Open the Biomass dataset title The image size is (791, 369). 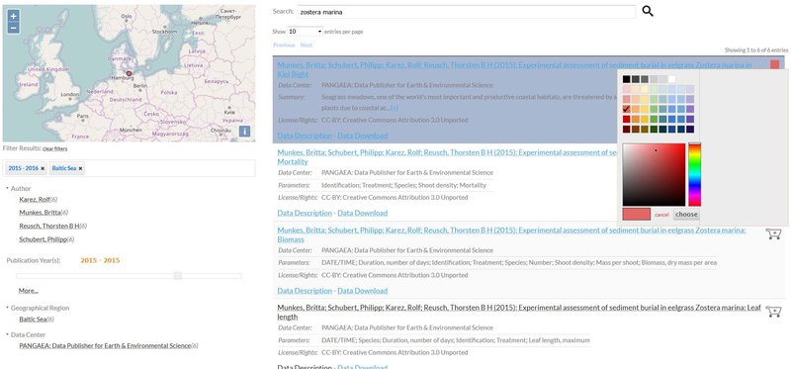[511, 234]
